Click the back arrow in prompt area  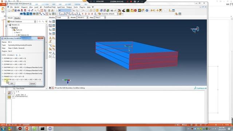(x=50, y=88)
